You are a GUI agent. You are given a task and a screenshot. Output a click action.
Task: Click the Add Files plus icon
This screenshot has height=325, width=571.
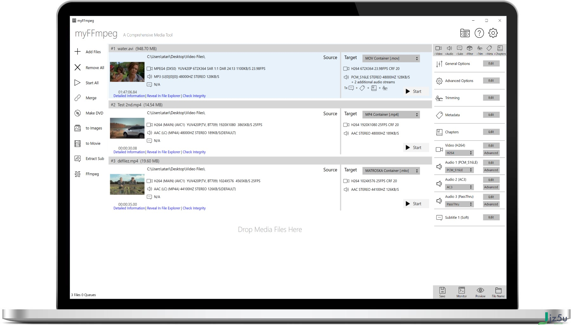(77, 51)
